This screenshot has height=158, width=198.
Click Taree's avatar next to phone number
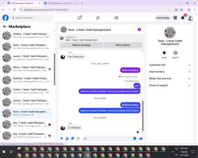click(x=63, y=128)
